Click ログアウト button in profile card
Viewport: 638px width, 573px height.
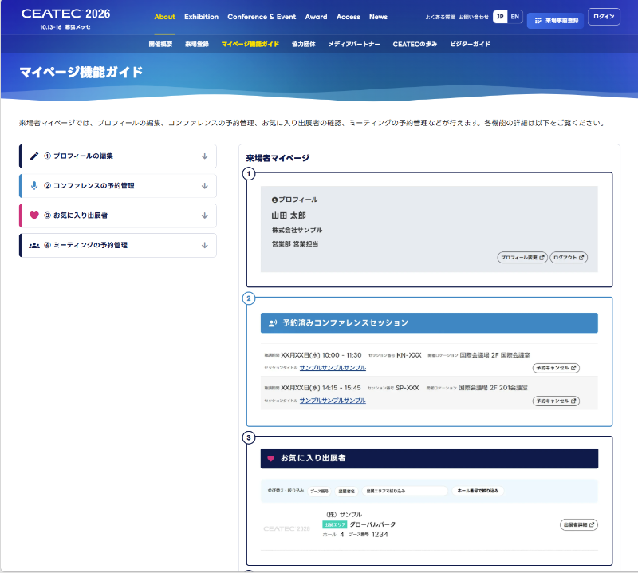(569, 258)
